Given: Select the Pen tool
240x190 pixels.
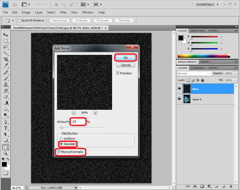Looking at the screenshot, I should click(x=6, y=122).
